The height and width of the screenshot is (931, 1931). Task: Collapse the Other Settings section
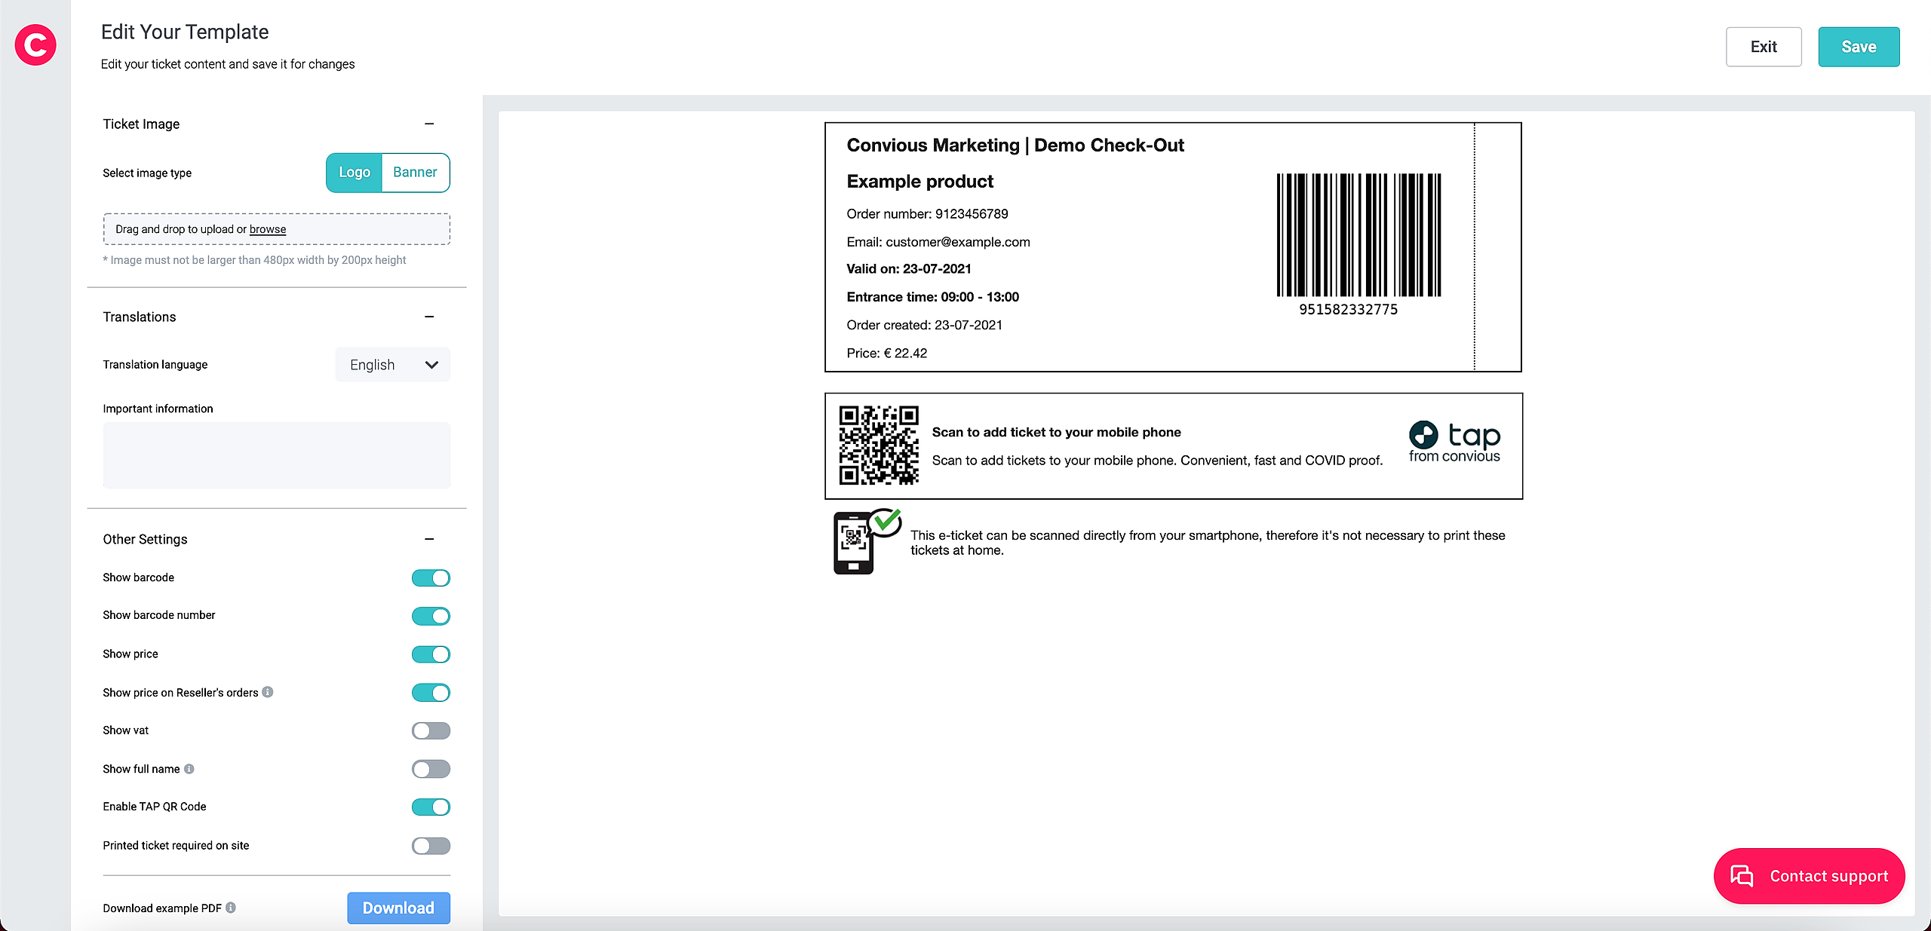click(429, 539)
